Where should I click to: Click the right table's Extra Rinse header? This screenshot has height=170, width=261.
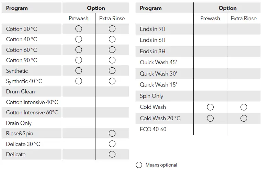pyautogui.click(x=244, y=19)
